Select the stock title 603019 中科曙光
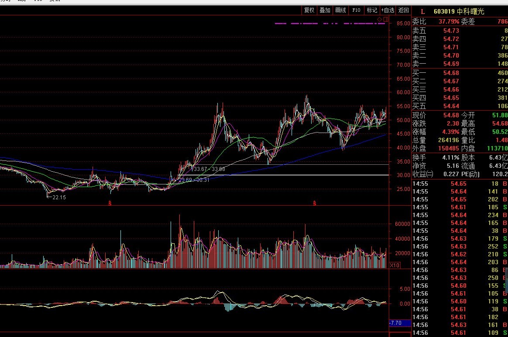The height and width of the screenshot is (337, 508). click(x=459, y=12)
